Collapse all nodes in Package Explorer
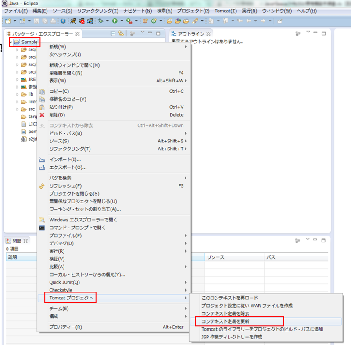Viewport: 351px width, 345px height. click(x=113, y=33)
